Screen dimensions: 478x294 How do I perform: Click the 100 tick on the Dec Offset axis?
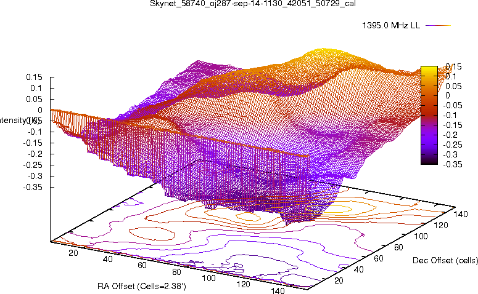coord(421,236)
